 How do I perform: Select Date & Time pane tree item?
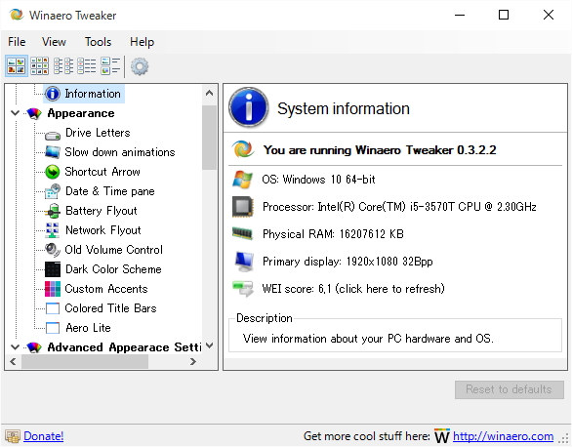point(110,191)
